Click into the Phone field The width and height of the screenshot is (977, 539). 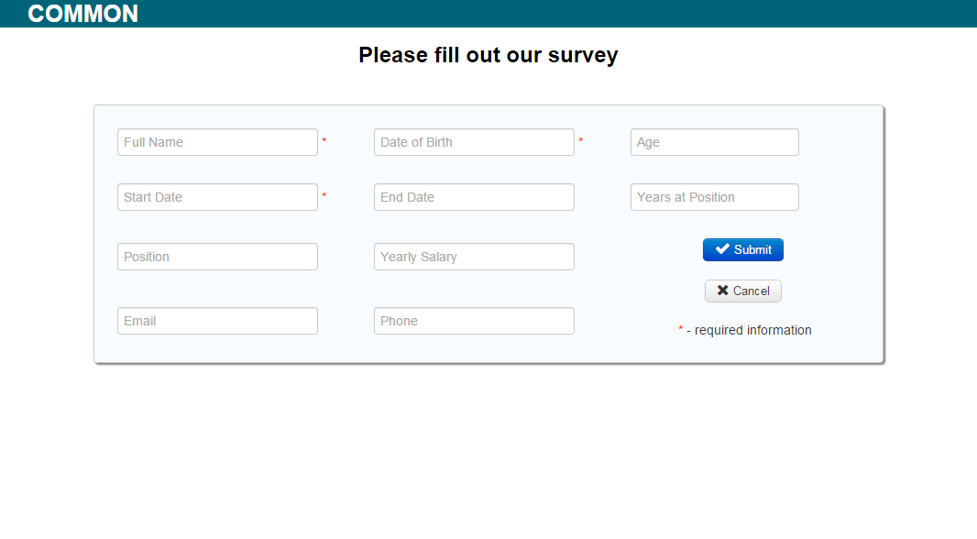tap(474, 321)
